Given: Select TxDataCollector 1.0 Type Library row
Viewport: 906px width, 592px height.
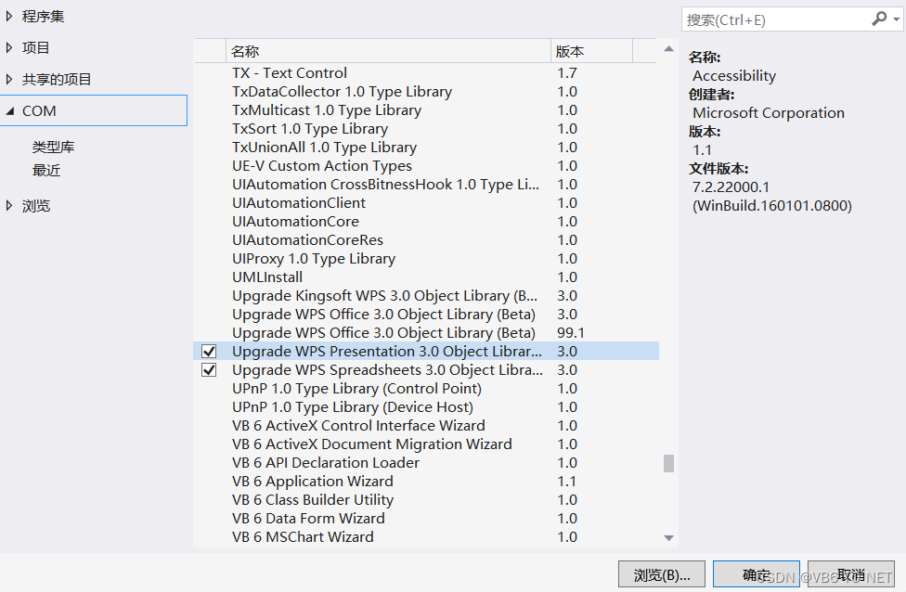Looking at the screenshot, I should point(426,91).
